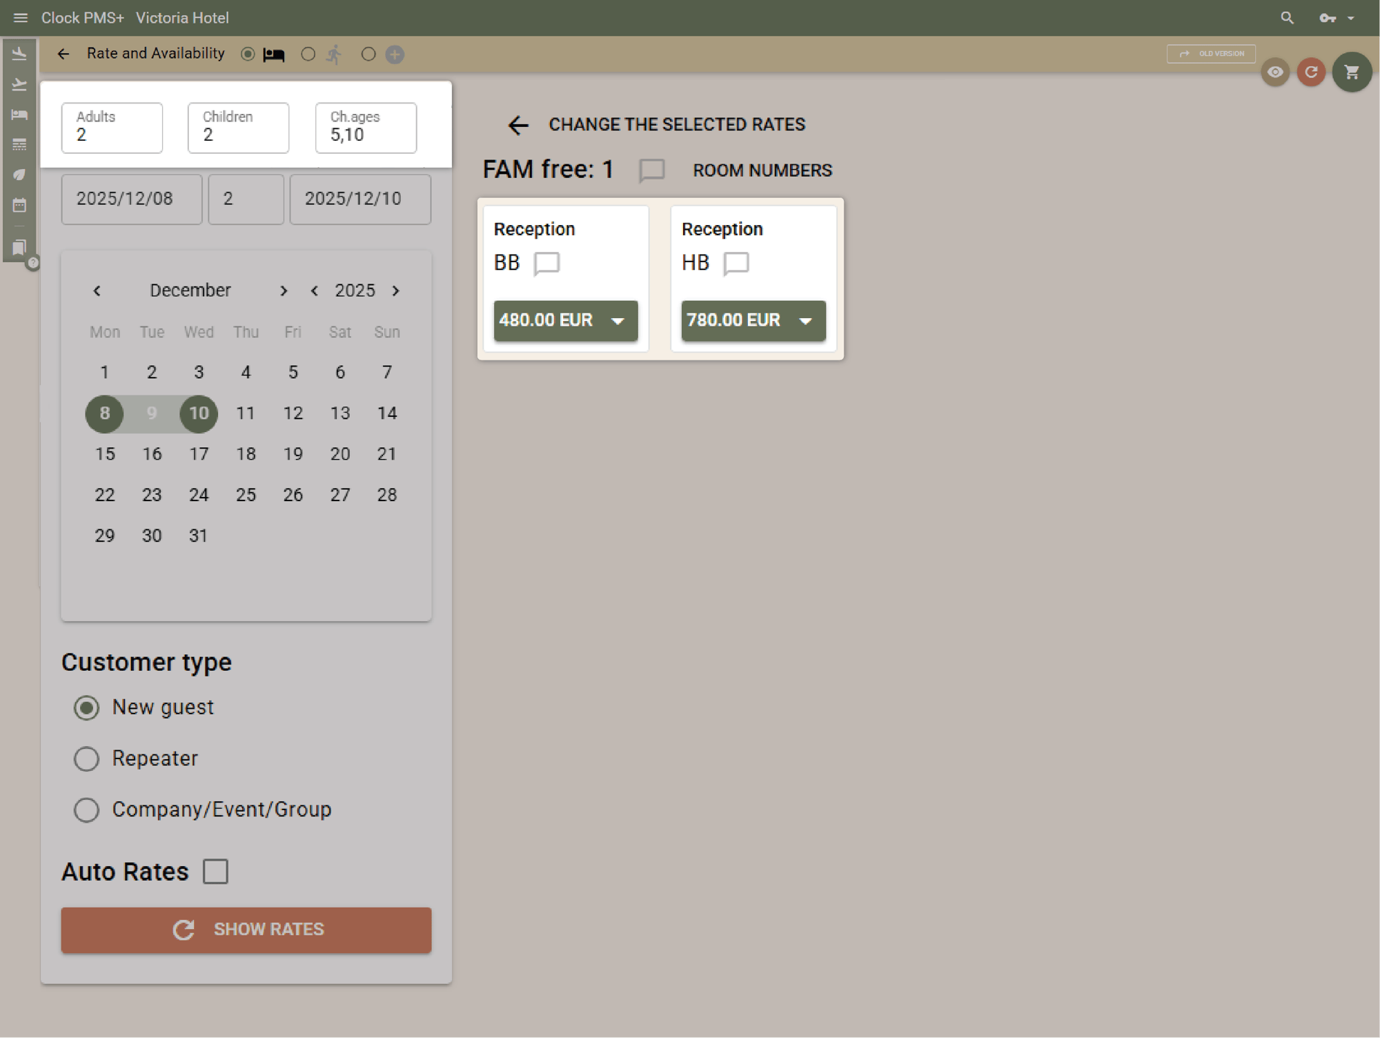Enable the Auto Rates checkbox
This screenshot has width=1380, height=1038.
point(215,871)
